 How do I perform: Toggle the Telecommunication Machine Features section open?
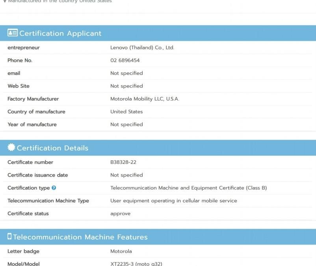coord(158,236)
